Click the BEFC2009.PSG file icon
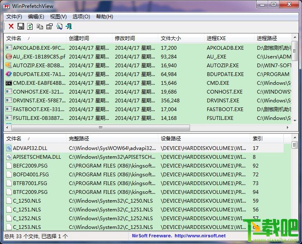The height and width of the screenshot is (244, 302). (9, 165)
